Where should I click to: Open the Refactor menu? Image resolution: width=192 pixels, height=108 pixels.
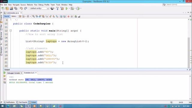(30, 5)
